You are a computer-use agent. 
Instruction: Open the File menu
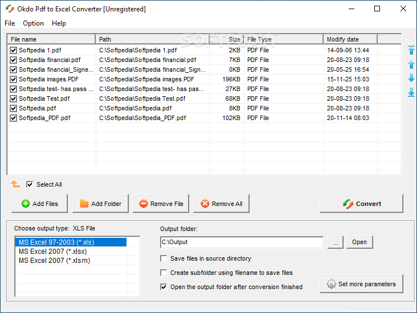[x=10, y=23]
